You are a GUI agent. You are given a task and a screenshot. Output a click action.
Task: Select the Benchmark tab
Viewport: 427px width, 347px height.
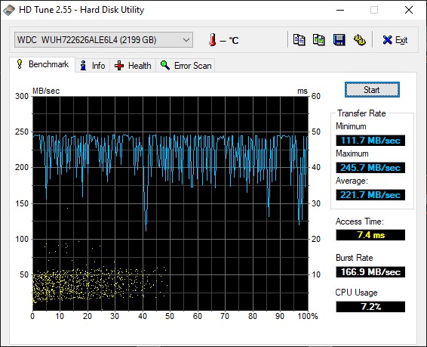(42, 65)
